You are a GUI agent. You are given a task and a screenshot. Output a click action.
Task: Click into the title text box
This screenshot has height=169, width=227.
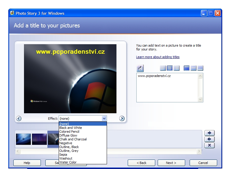(167, 88)
